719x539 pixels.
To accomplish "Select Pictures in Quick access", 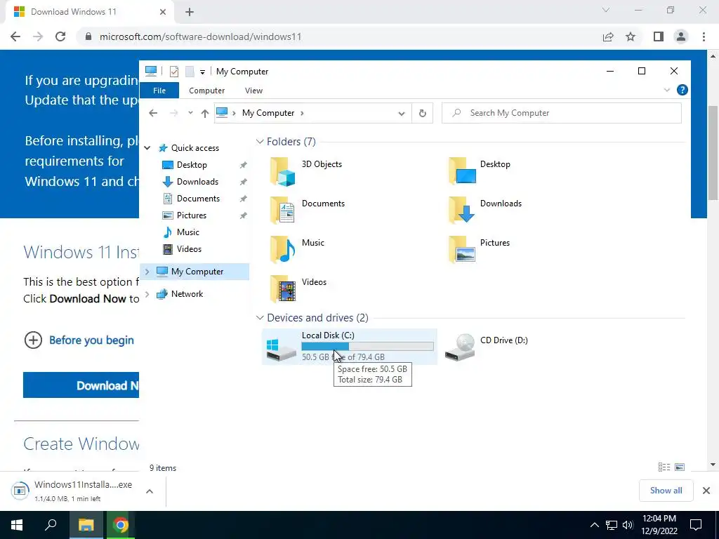I will coord(192,215).
